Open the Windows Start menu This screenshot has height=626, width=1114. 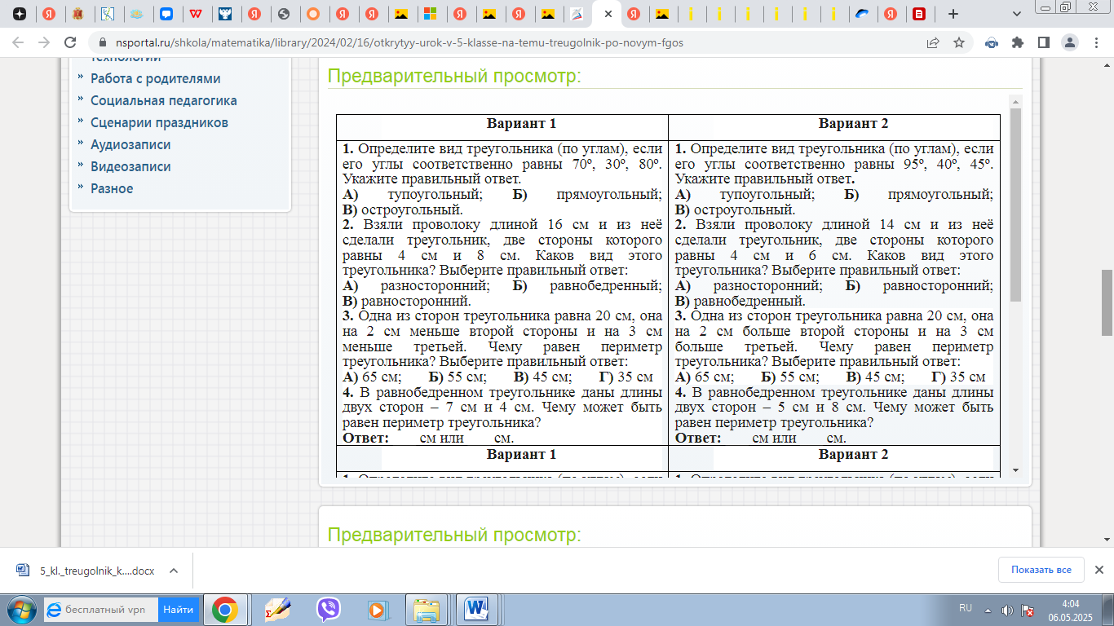point(20,609)
